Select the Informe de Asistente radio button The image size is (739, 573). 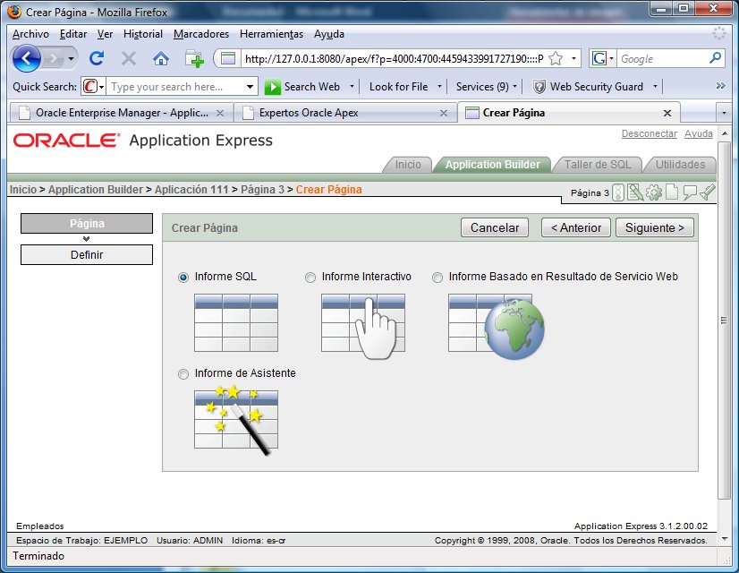click(183, 374)
